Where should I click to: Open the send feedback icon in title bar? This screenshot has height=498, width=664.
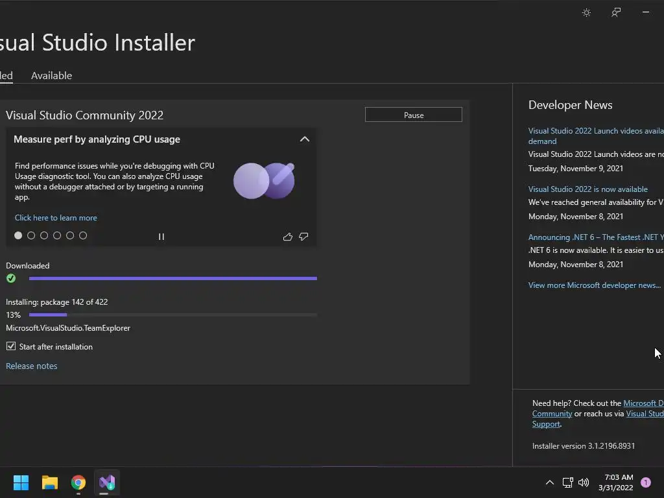pos(616,12)
